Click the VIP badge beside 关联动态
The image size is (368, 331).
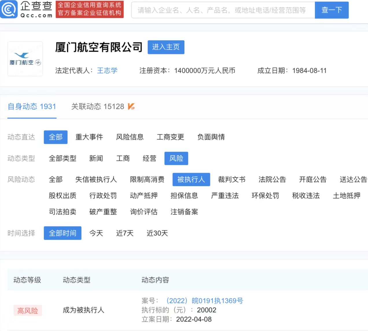pyautogui.click(x=131, y=106)
